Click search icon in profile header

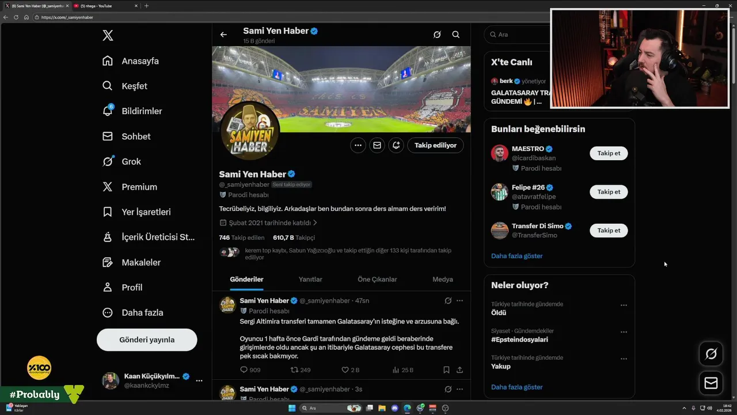pyautogui.click(x=455, y=35)
